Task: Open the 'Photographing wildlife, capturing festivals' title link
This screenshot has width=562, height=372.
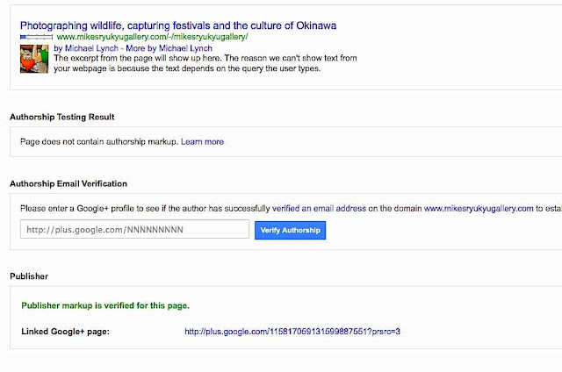Action: [x=177, y=26]
